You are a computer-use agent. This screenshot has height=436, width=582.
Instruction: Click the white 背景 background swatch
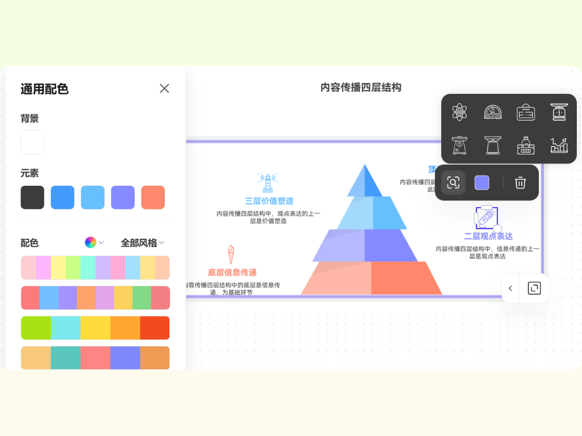pyautogui.click(x=32, y=142)
